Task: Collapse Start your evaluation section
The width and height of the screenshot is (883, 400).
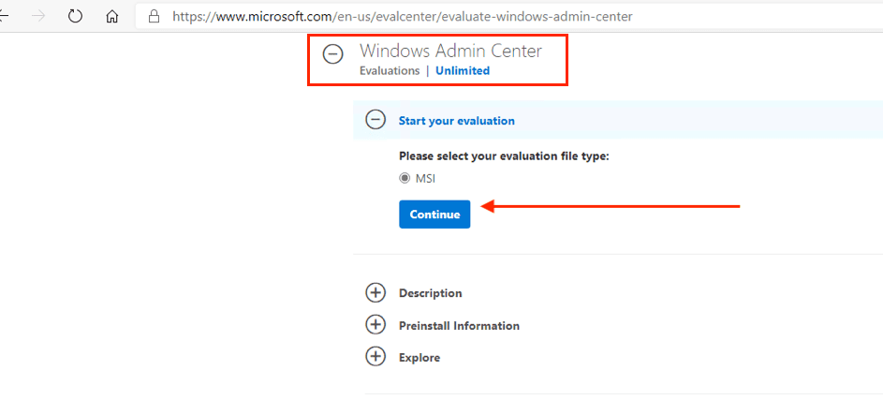Action: tap(375, 120)
